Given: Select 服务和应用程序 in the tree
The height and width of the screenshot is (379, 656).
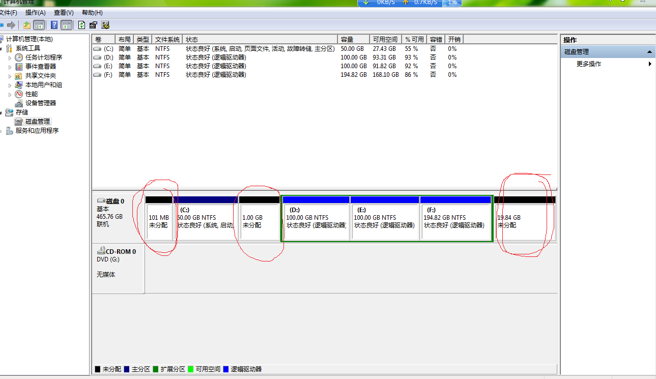Looking at the screenshot, I should click(x=37, y=131).
